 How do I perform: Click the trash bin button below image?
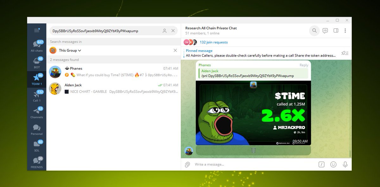point(253,151)
